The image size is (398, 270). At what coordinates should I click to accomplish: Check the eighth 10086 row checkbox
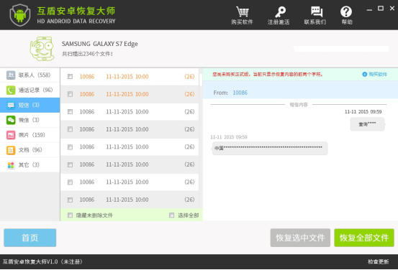pos(70,200)
